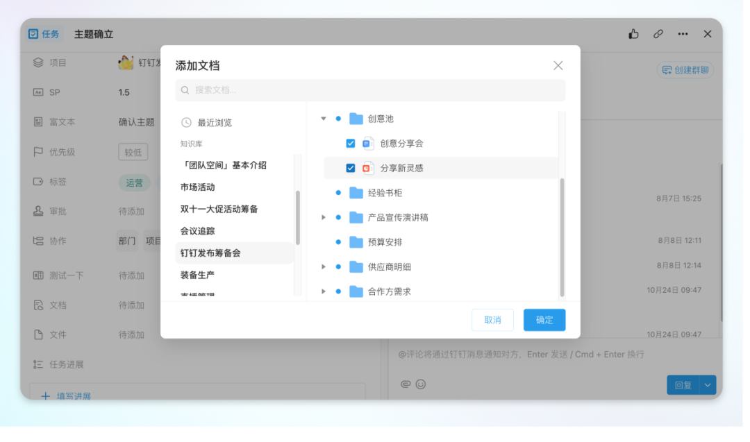750x442 pixels.
Task: Expand the 产品宣传演讲稿 folder
Action: click(x=324, y=217)
